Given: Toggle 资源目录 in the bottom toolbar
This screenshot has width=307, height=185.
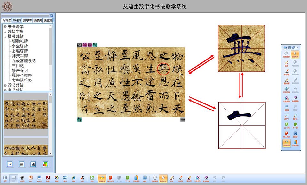Looking at the screenshot, I should click(x=102, y=178).
